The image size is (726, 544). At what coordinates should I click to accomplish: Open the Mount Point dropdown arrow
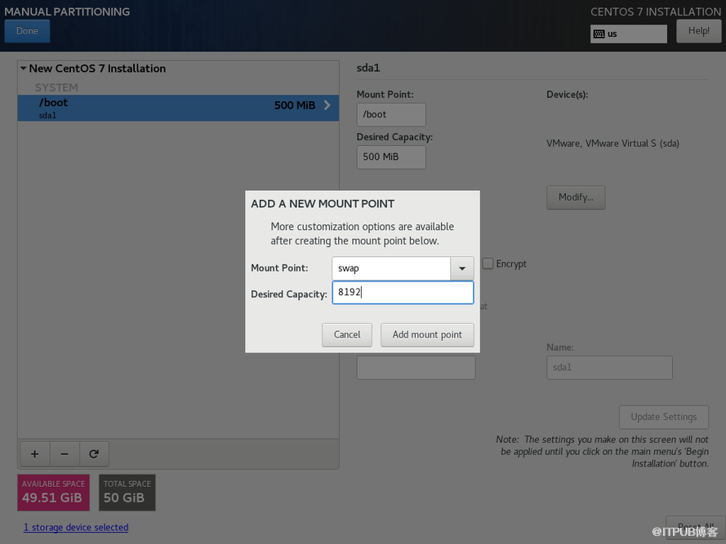click(462, 268)
